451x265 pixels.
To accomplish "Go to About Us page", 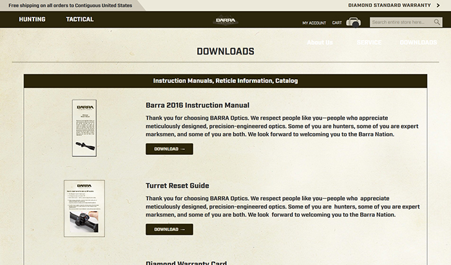I will tap(320, 42).
